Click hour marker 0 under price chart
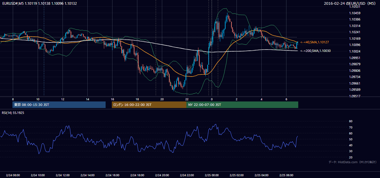380x178 pixels. (x=212, y=99)
